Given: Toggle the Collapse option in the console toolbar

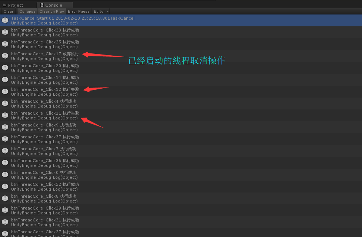Looking at the screenshot, I should (x=27, y=11).
